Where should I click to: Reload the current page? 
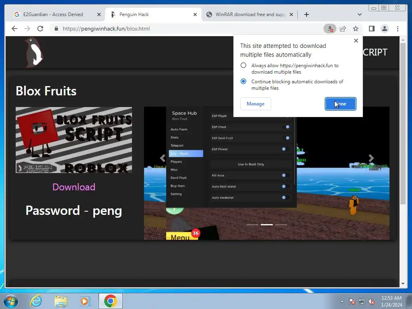[40, 29]
